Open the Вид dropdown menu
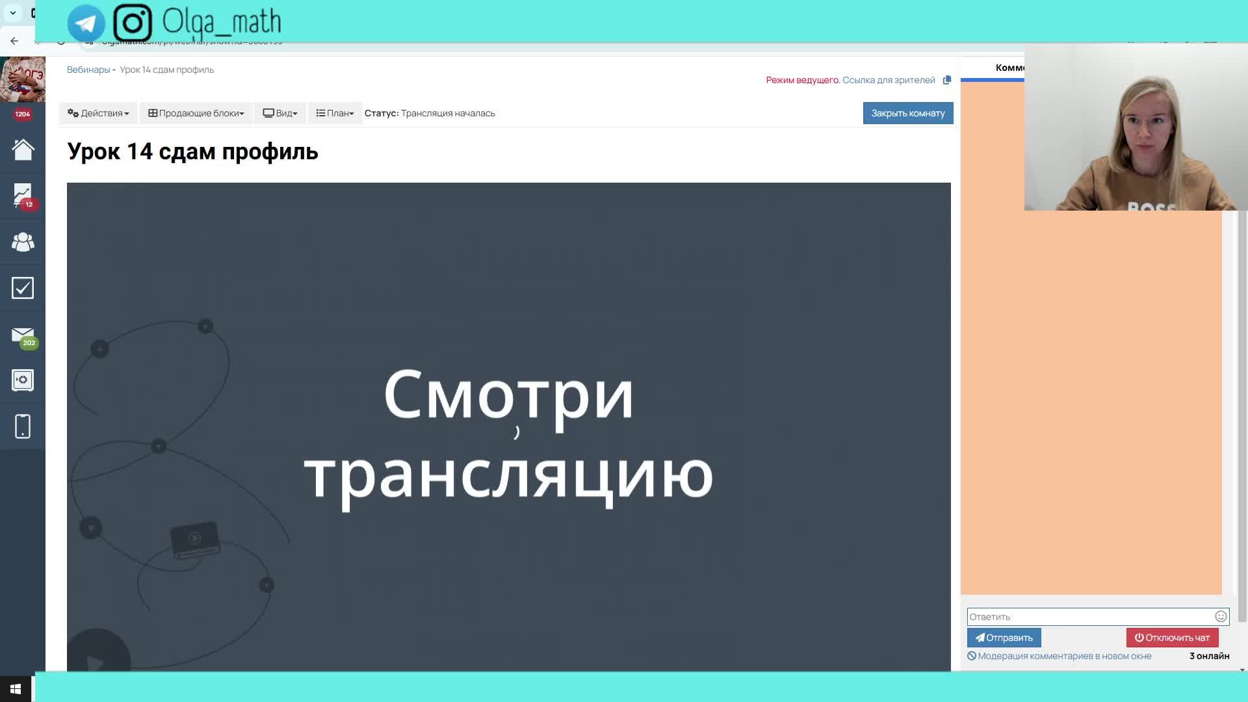The height and width of the screenshot is (702, 1248). coord(279,113)
